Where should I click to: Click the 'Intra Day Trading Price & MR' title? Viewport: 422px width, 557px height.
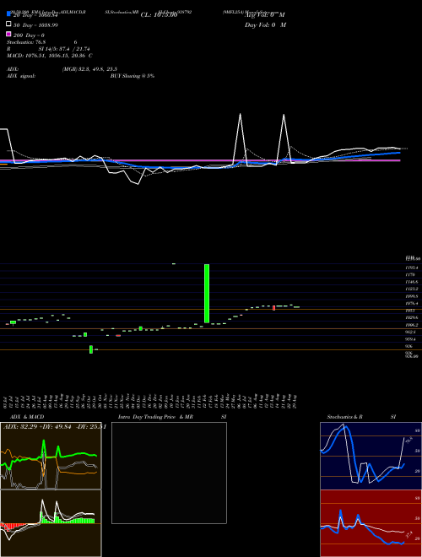(155, 417)
